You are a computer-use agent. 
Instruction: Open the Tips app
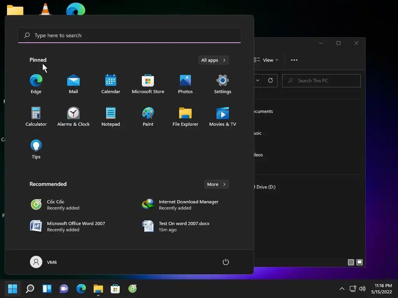point(36,149)
